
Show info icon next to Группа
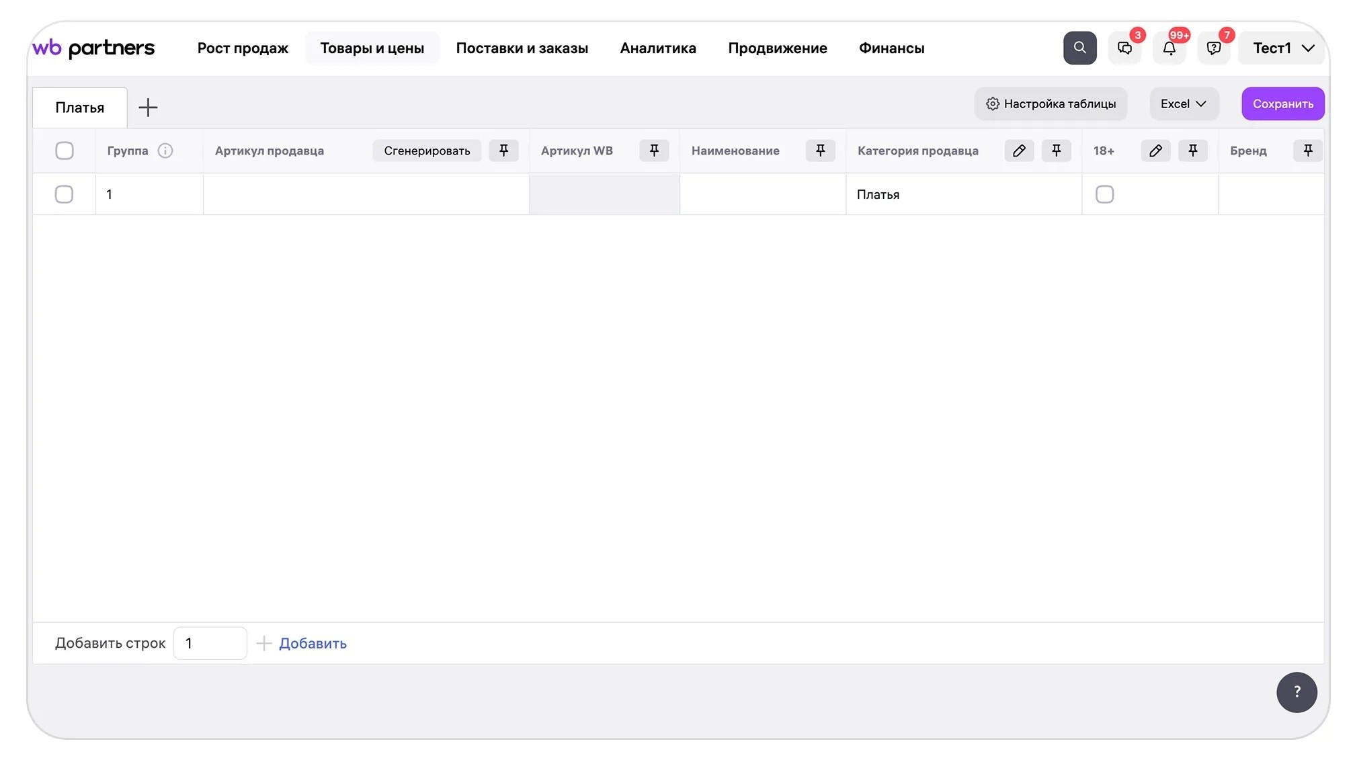pyautogui.click(x=165, y=151)
